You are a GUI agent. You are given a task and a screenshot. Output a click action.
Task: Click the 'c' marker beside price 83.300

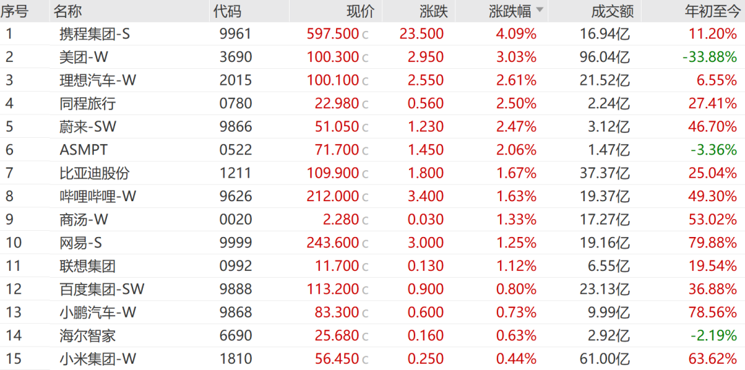(x=366, y=313)
